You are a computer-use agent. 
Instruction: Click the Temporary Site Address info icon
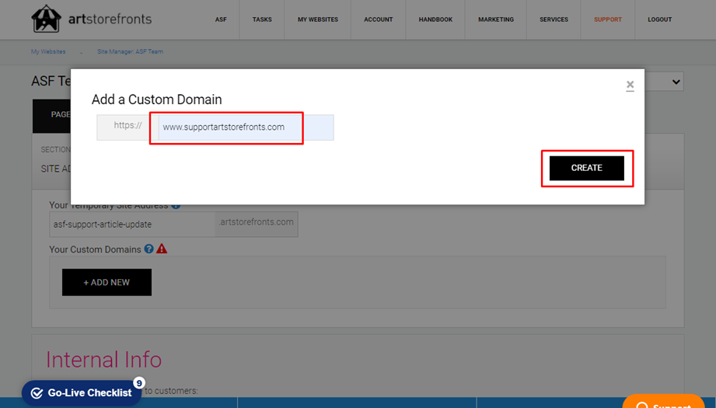[x=176, y=206]
